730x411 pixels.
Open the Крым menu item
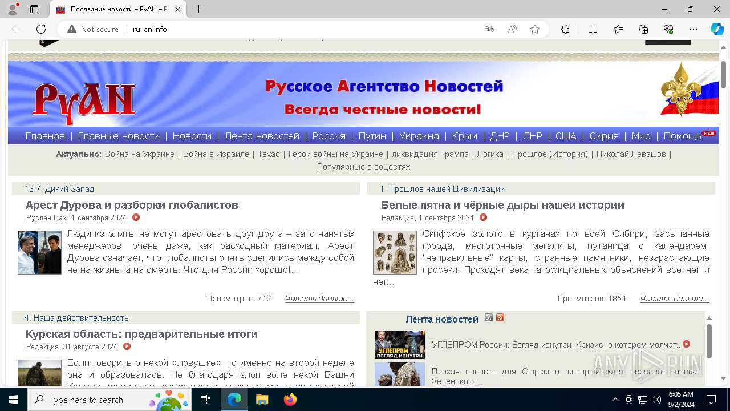pyautogui.click(x=464, y=136)
